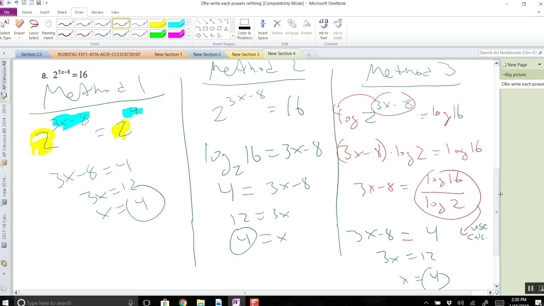Click the pause recording button
This screenshot has width=544, height=306.
pyautogui.click(x=530, y=288)
